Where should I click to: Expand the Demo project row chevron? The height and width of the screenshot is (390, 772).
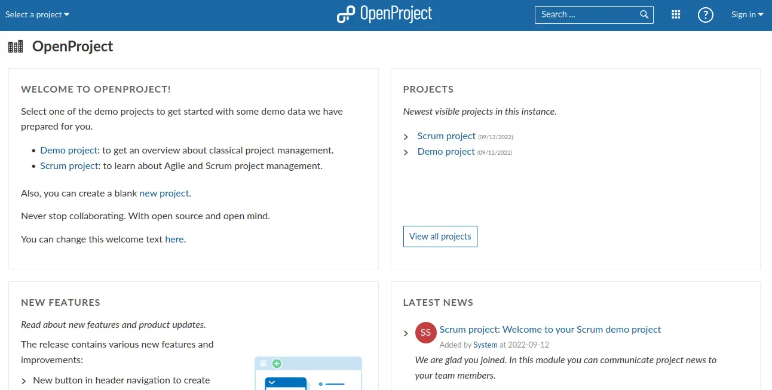pos(406,152)
